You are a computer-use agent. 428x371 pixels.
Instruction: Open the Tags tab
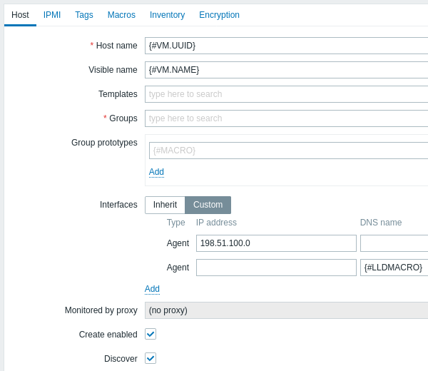pos(84,15)
